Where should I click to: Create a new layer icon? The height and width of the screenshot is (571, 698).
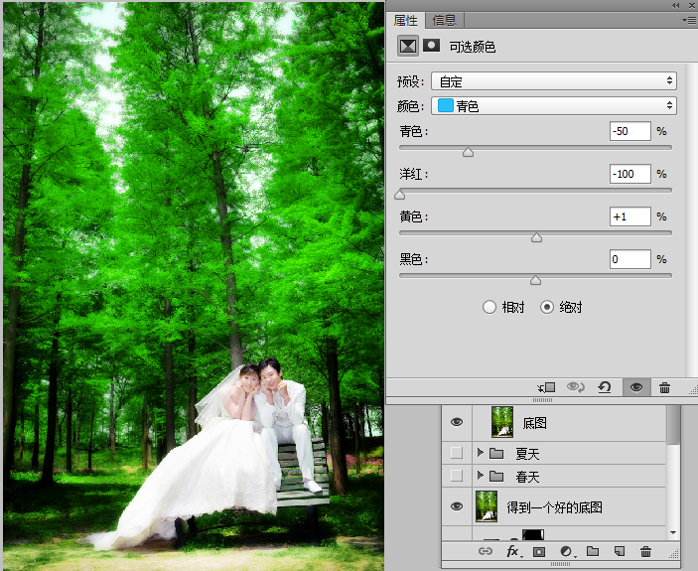click(620, 552)
